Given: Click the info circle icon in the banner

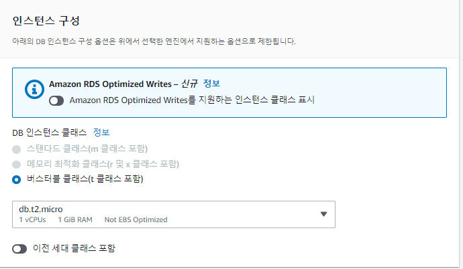Looking at the screenshot, I should pos(34,89).
